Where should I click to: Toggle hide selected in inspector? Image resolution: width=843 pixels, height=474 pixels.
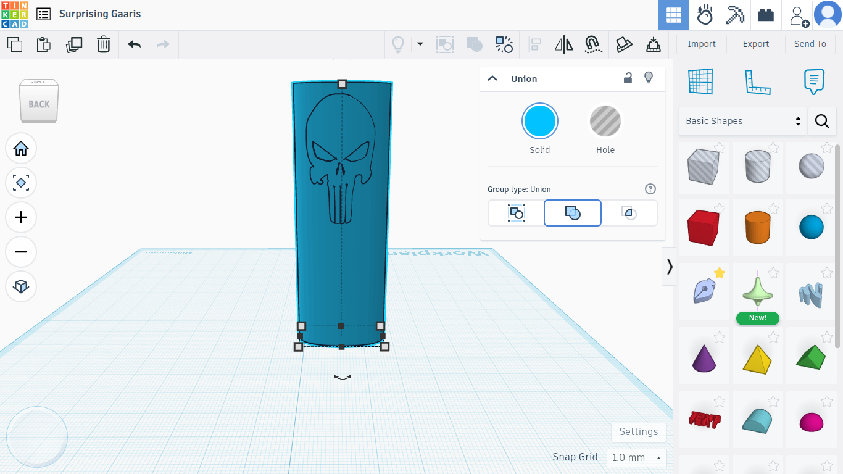point(649,78)
